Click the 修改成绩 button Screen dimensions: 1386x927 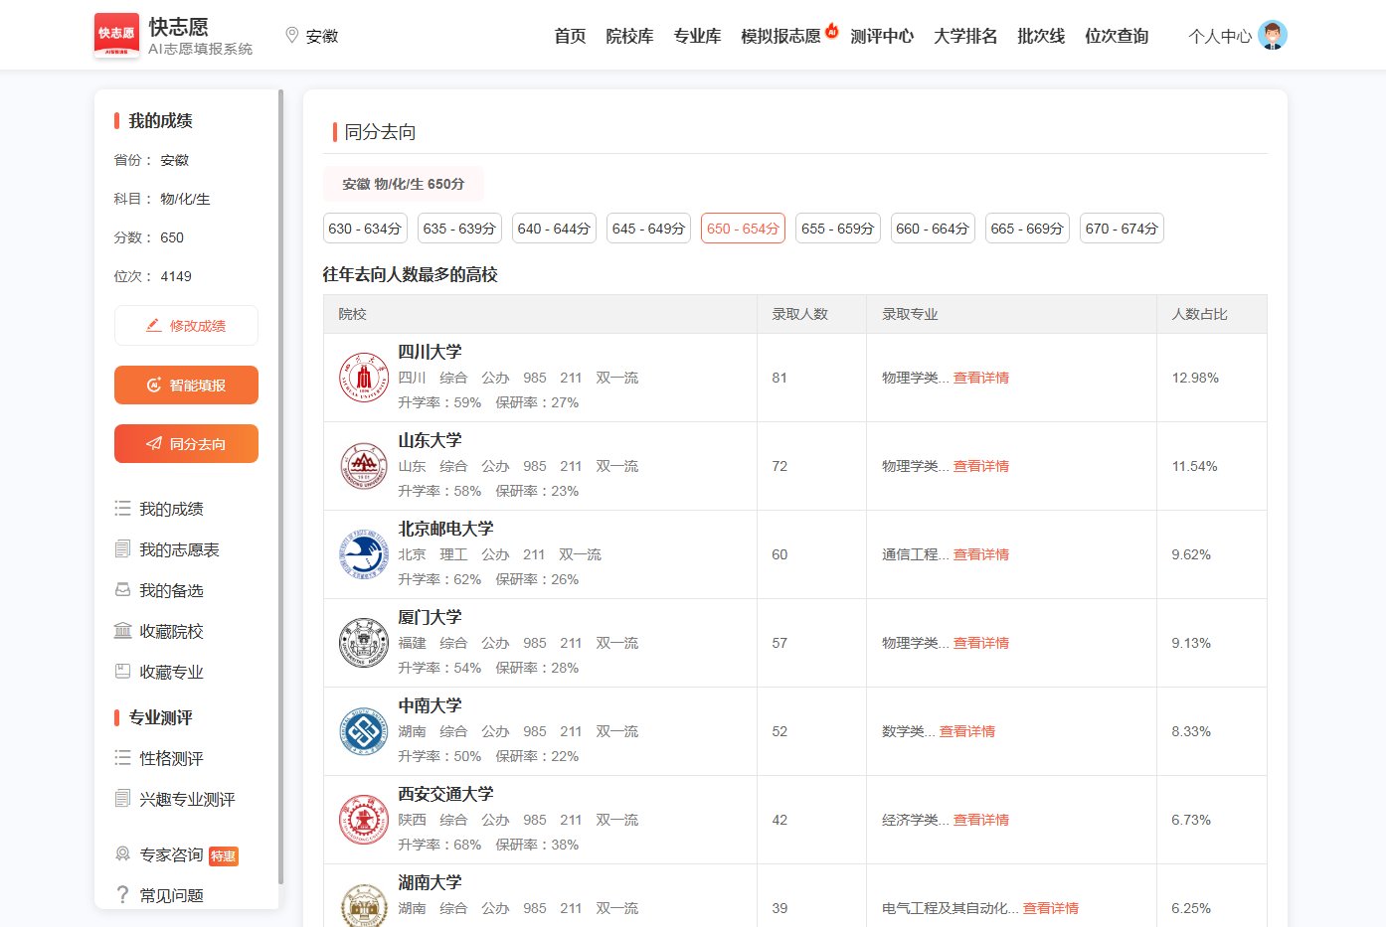coord(186,325)
